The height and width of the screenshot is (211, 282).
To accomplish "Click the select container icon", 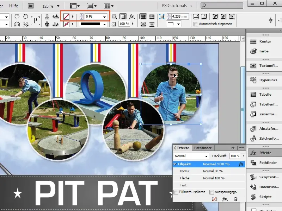I will (47, 17).
